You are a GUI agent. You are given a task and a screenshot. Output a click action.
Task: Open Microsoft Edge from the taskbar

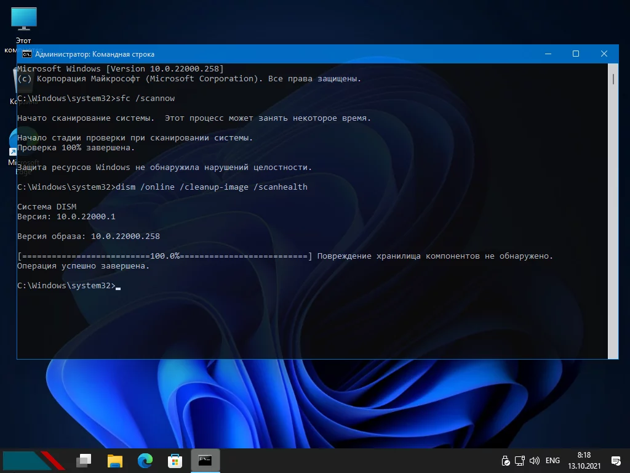145,461
